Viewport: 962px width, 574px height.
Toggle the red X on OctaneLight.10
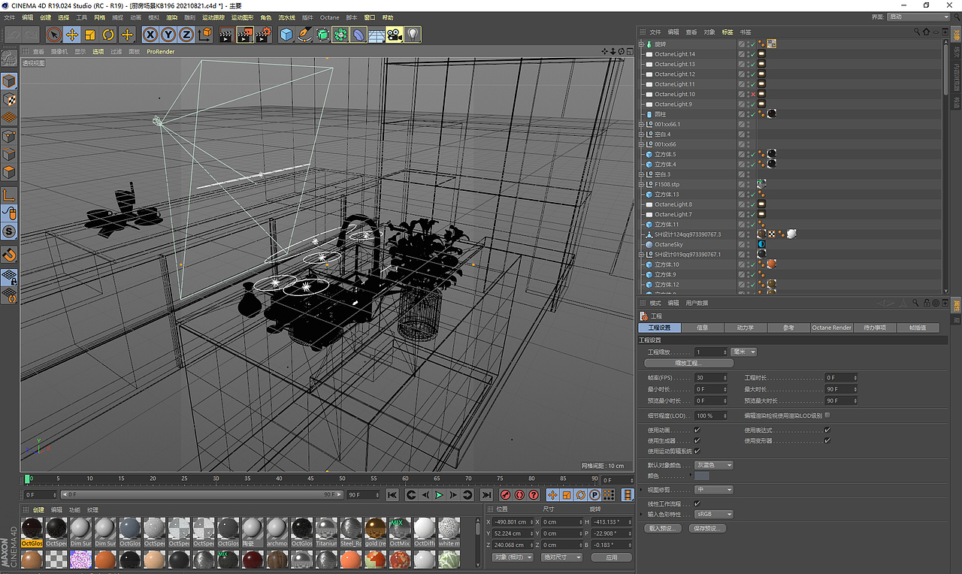[x=752, y=94]
